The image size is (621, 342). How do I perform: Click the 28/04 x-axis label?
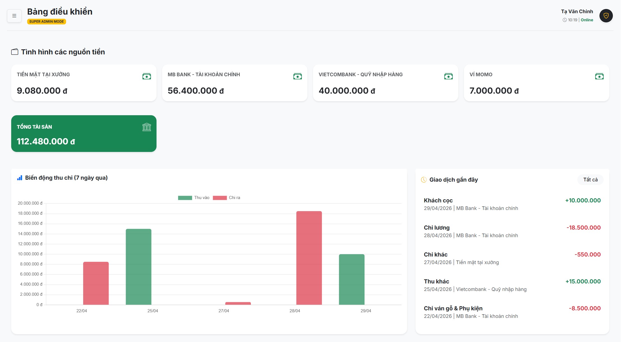[295, 311]
